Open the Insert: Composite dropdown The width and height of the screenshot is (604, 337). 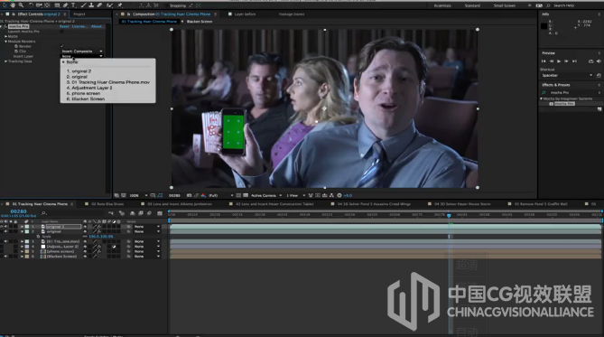tap(82, 51)
